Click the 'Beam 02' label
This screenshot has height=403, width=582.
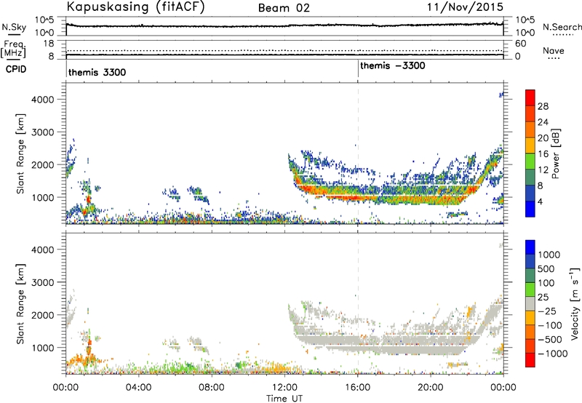click(x=284, y=8)
